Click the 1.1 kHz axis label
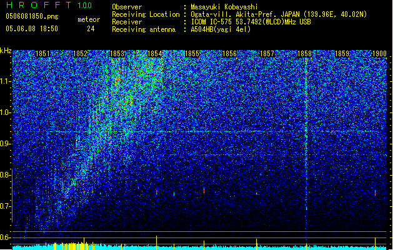Viewport: 393px width, 250px height. [6, 81]
